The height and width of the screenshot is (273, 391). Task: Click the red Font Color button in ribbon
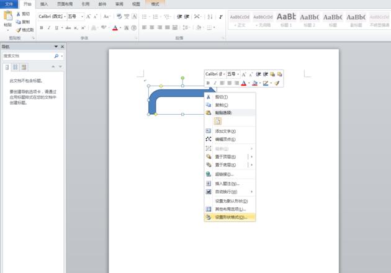[x=115, y=28]
